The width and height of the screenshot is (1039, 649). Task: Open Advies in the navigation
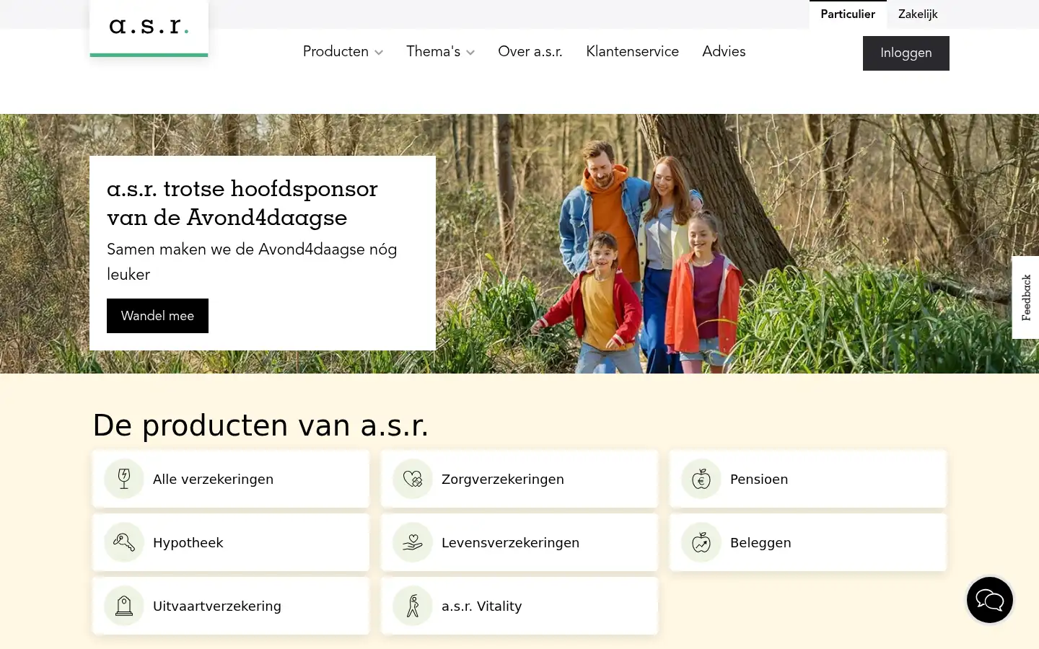tap(724, 51)
